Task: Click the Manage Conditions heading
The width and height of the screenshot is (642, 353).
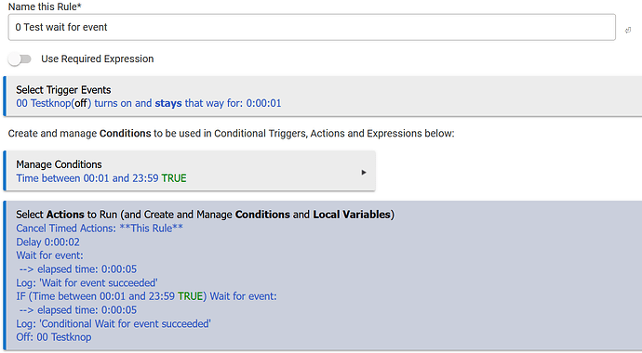Action: pyautogui.click(x=59, y=164)
